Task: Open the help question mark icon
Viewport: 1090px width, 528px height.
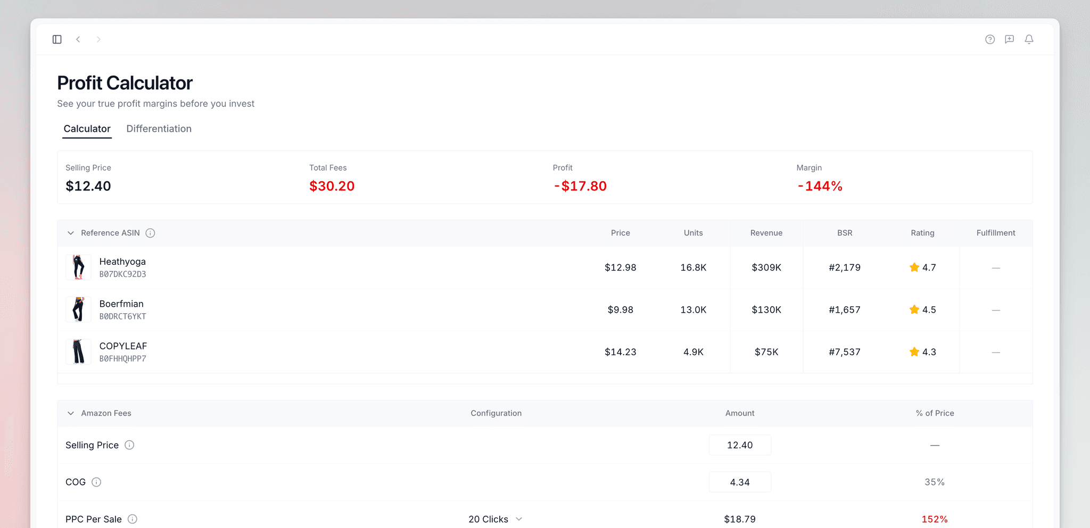Action: (x=990, y=39)
